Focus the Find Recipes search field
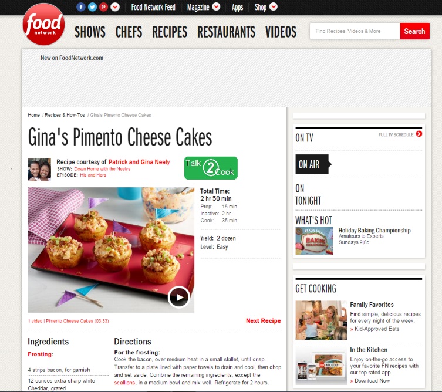This screenshot has width=442, height=392. pos(355,31)
